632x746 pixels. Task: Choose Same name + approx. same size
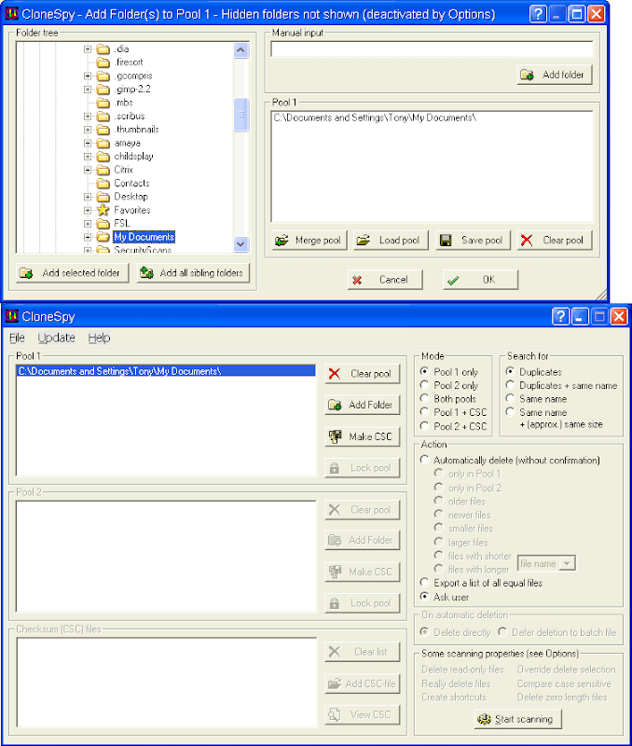tap(510, 412)
